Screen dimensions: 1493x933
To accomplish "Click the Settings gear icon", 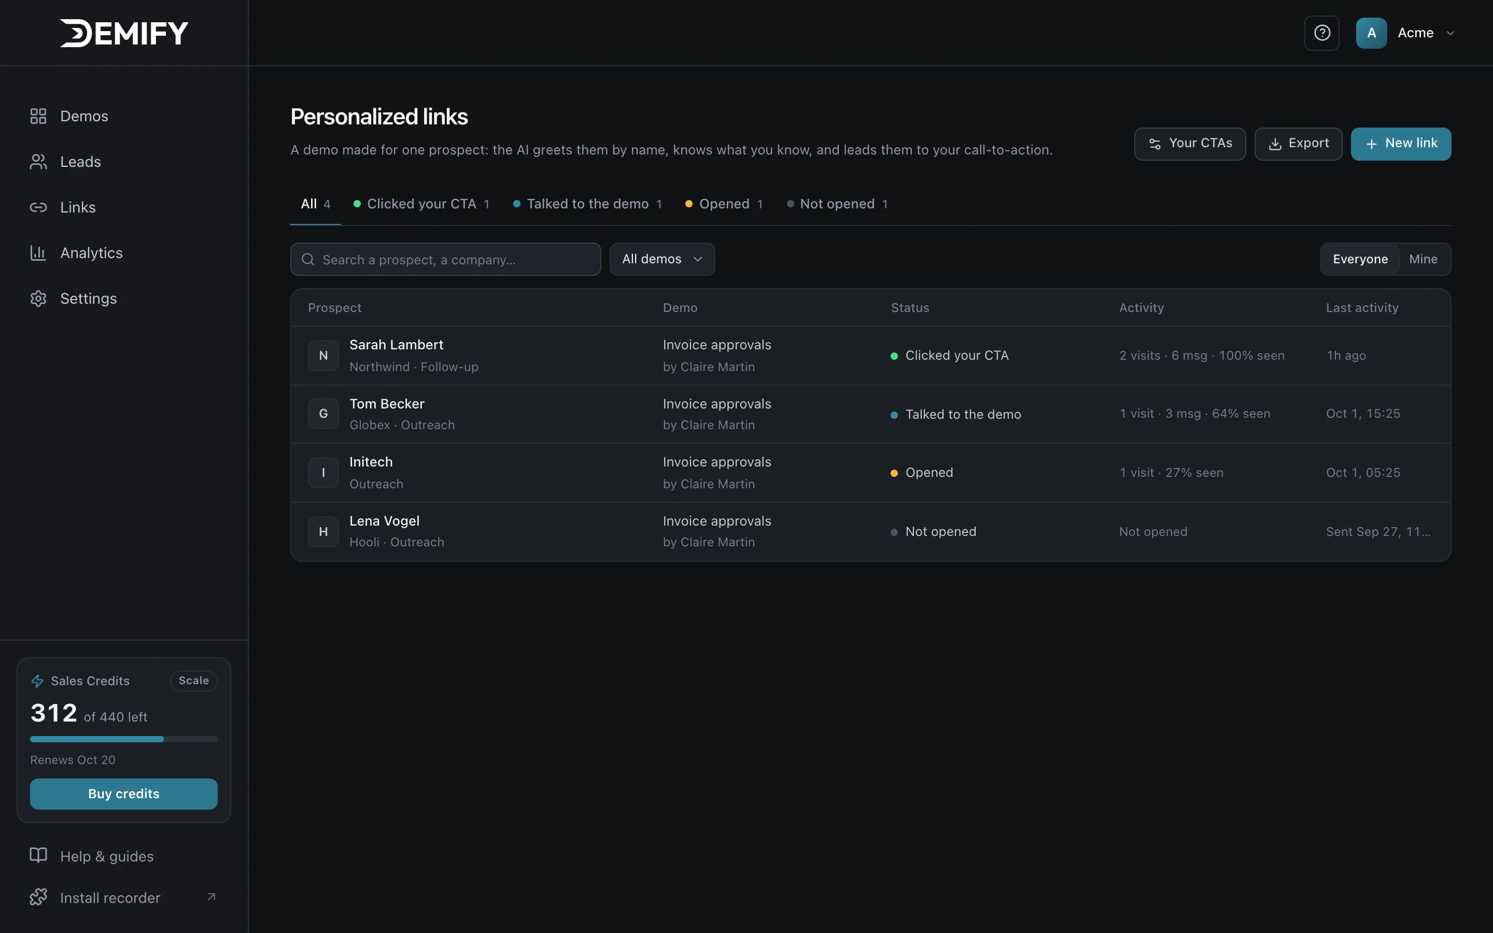I will click(x=38, y=299).
